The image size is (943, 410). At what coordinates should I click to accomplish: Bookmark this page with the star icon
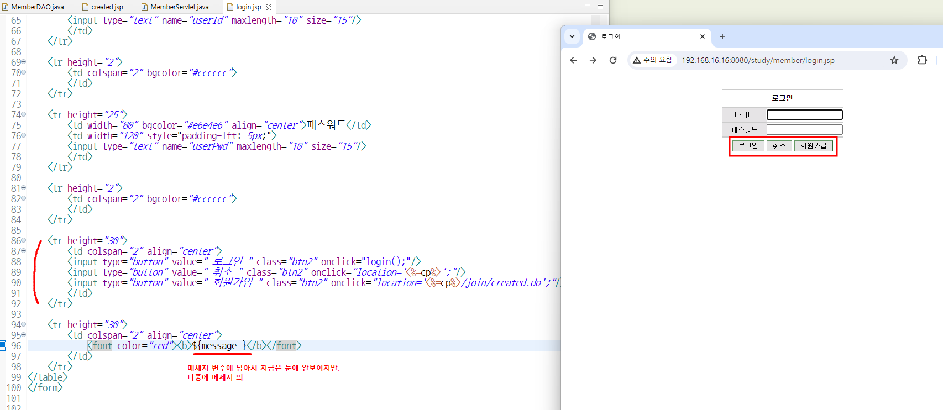(894, 60)
